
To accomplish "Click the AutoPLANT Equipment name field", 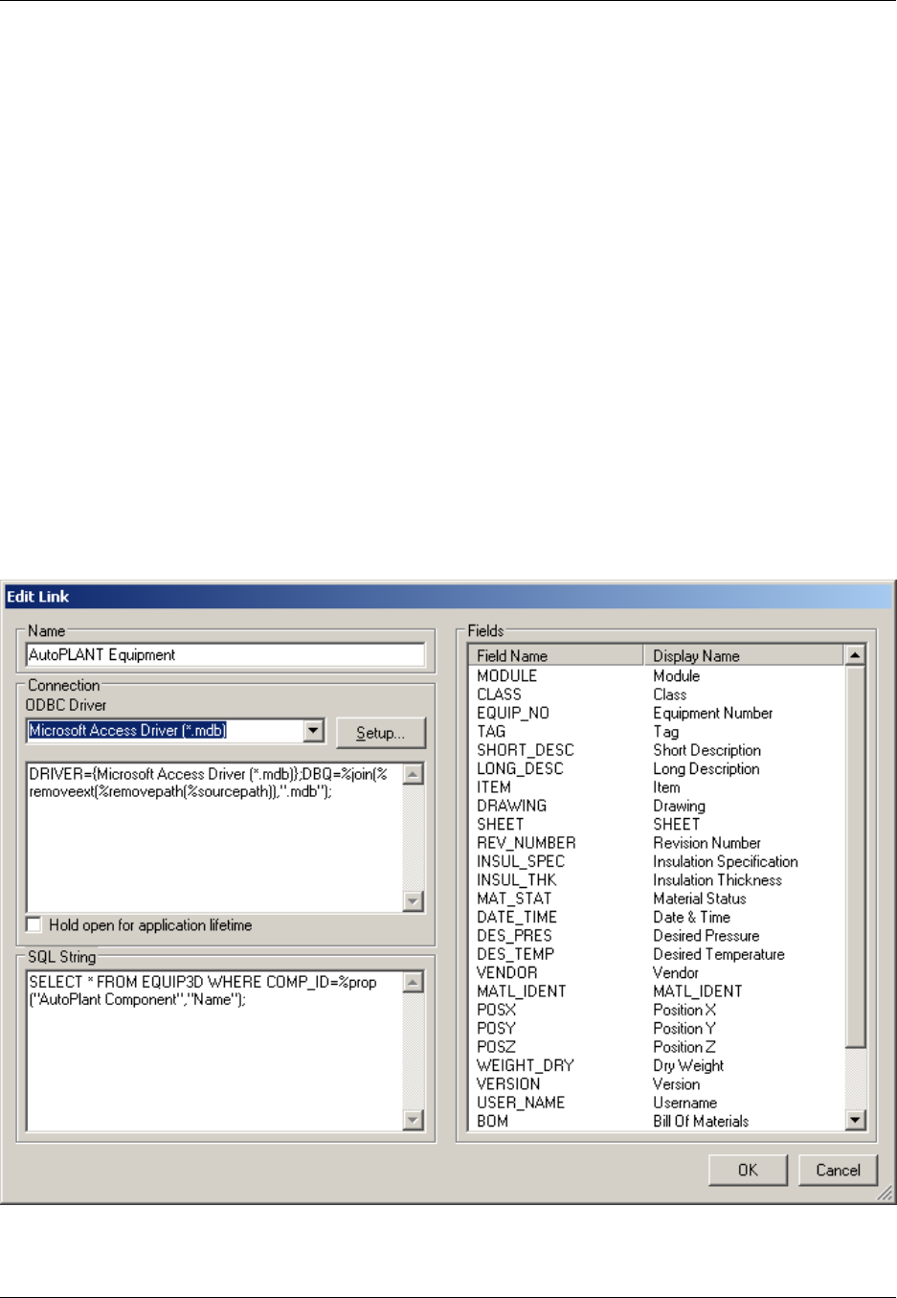I will tap(225, 655).
